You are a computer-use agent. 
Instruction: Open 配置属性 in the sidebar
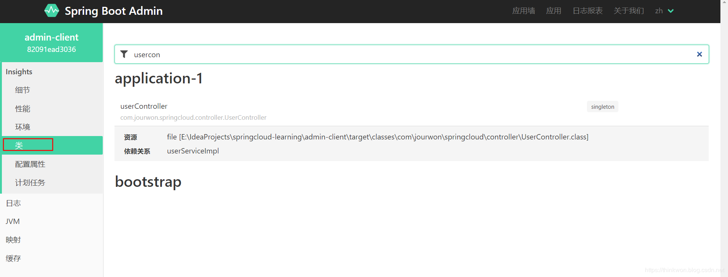30,164
